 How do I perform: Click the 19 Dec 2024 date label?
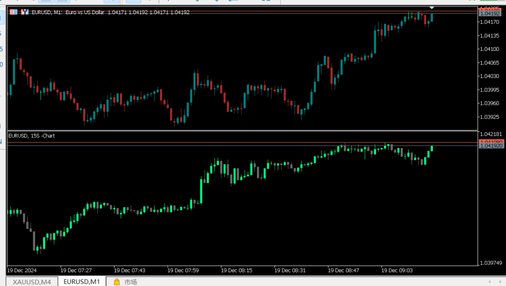coord(22,270)
